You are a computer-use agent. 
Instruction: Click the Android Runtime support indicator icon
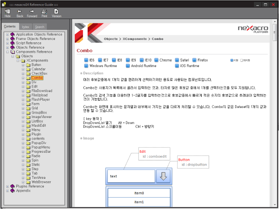(128, 66)
